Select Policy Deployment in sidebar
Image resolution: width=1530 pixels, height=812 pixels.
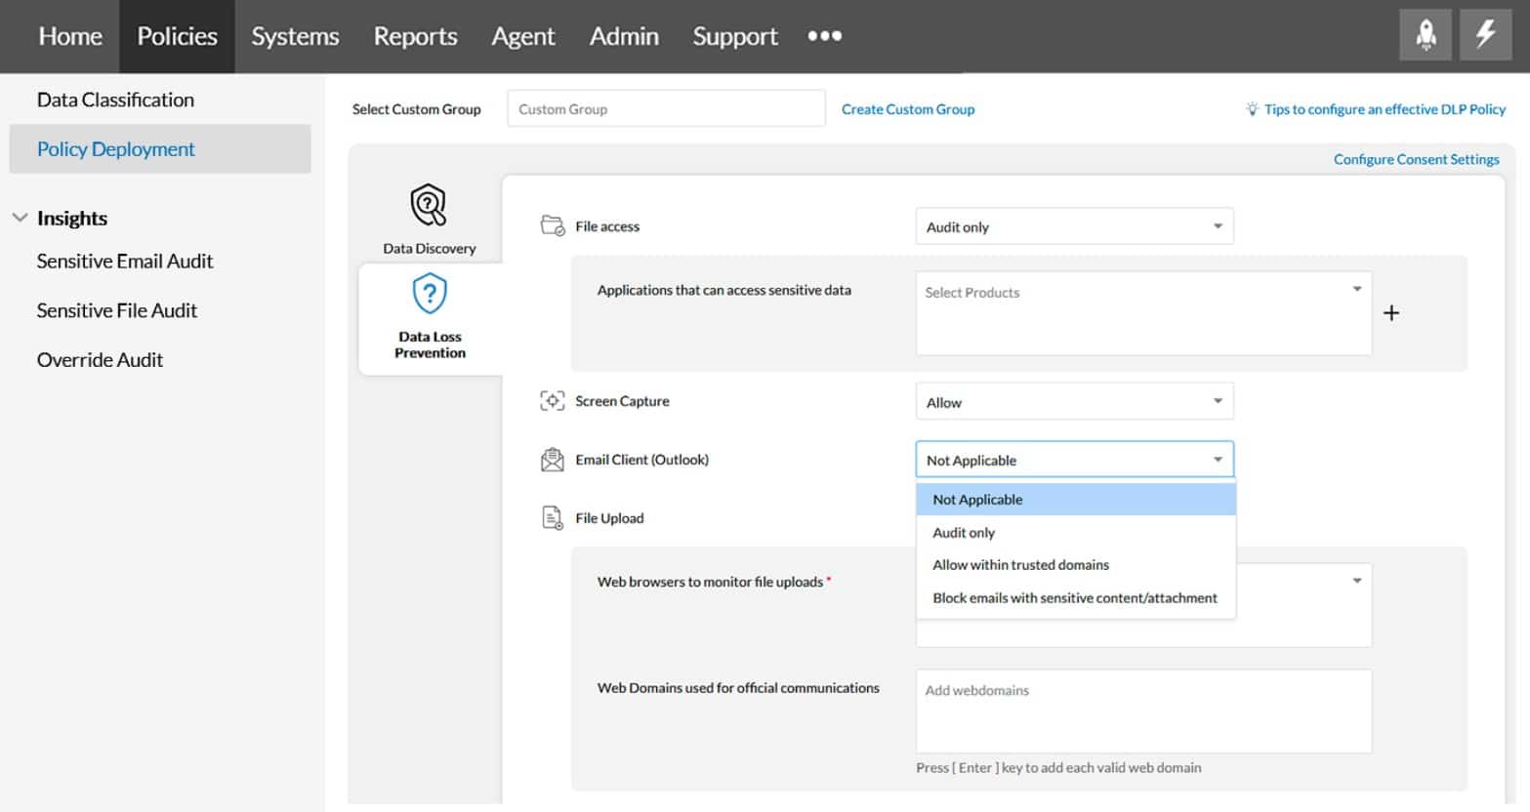160,148
